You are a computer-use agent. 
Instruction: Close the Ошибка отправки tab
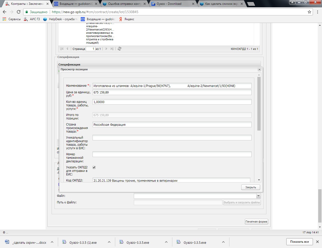click(x=145, y=4)
